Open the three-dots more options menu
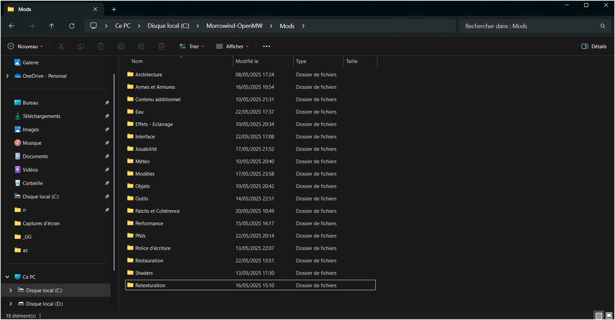Image resolution: width=615 pixels, height=320 pixels. 266,46
